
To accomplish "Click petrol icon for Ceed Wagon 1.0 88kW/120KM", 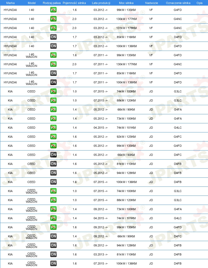I will [53, 200].
